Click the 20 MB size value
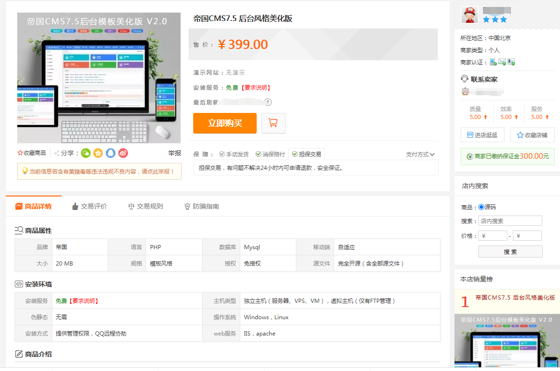 tap(64, 263)
